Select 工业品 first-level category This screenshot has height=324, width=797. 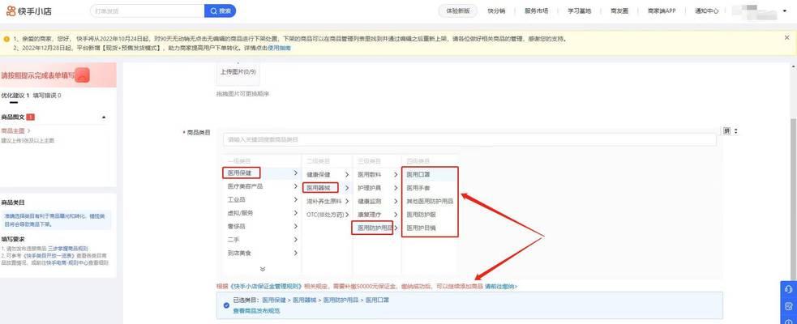tap(237, 200)
